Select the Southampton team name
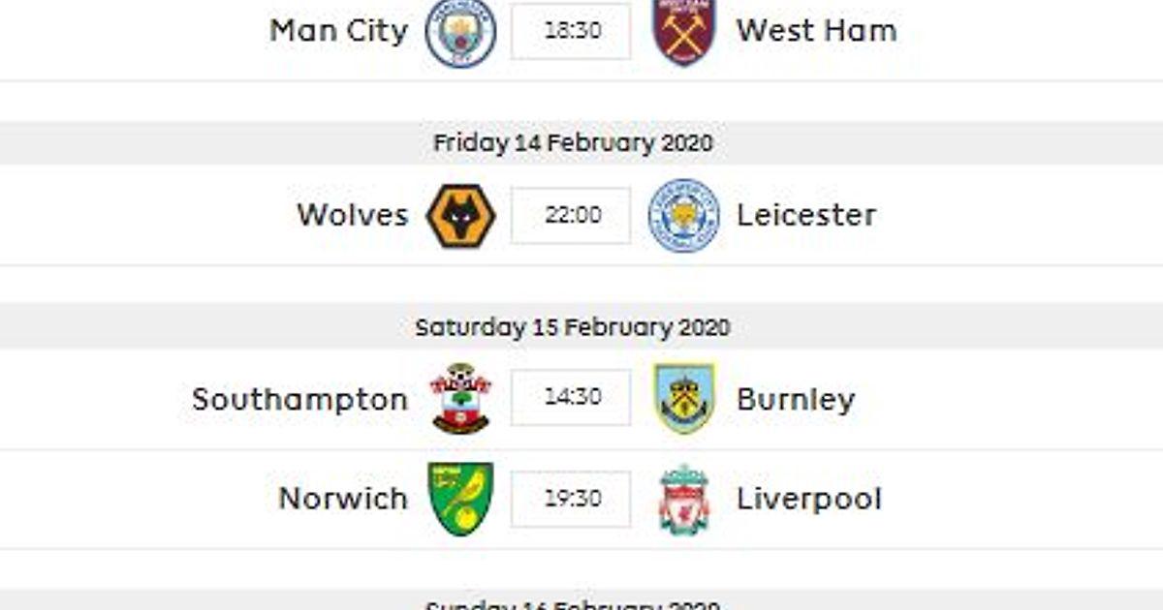 point(300,400)
